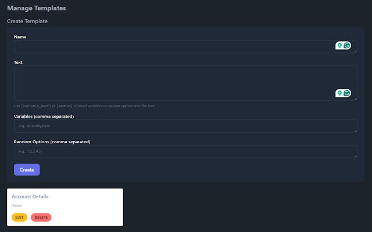Click the Random Options (comma separated) label
Screen dimensions: 372x232
coord(52,142)
